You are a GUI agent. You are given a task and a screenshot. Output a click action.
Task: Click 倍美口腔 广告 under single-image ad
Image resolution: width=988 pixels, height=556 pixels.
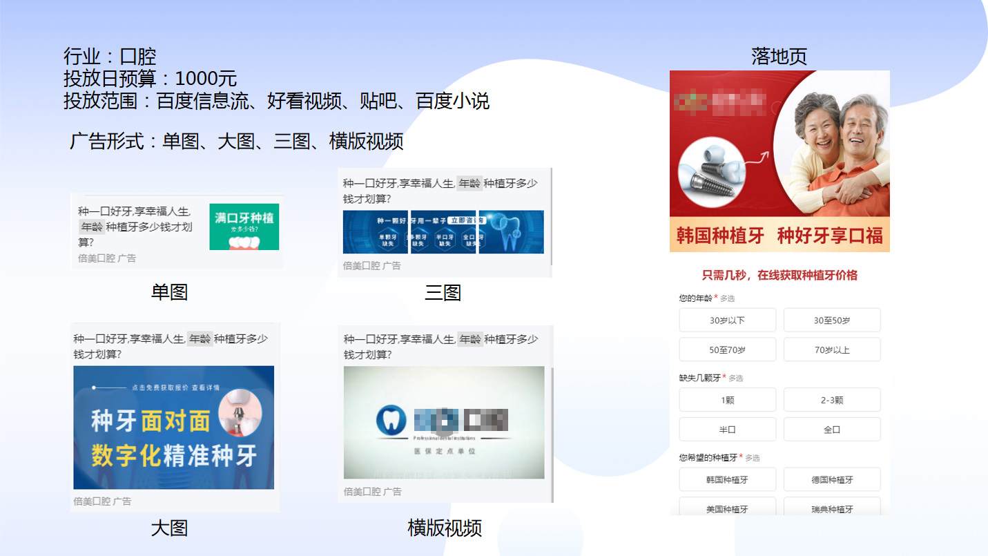pyautogui.click(x=107, y=258)
